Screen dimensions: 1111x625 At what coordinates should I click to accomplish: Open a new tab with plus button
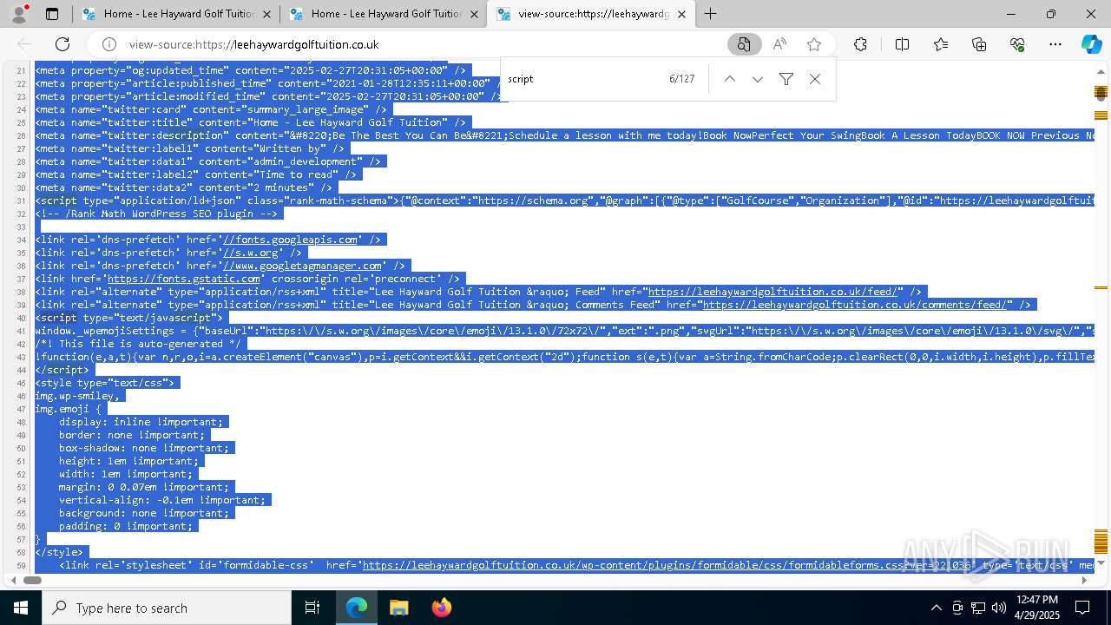click(x=711, y=14)
